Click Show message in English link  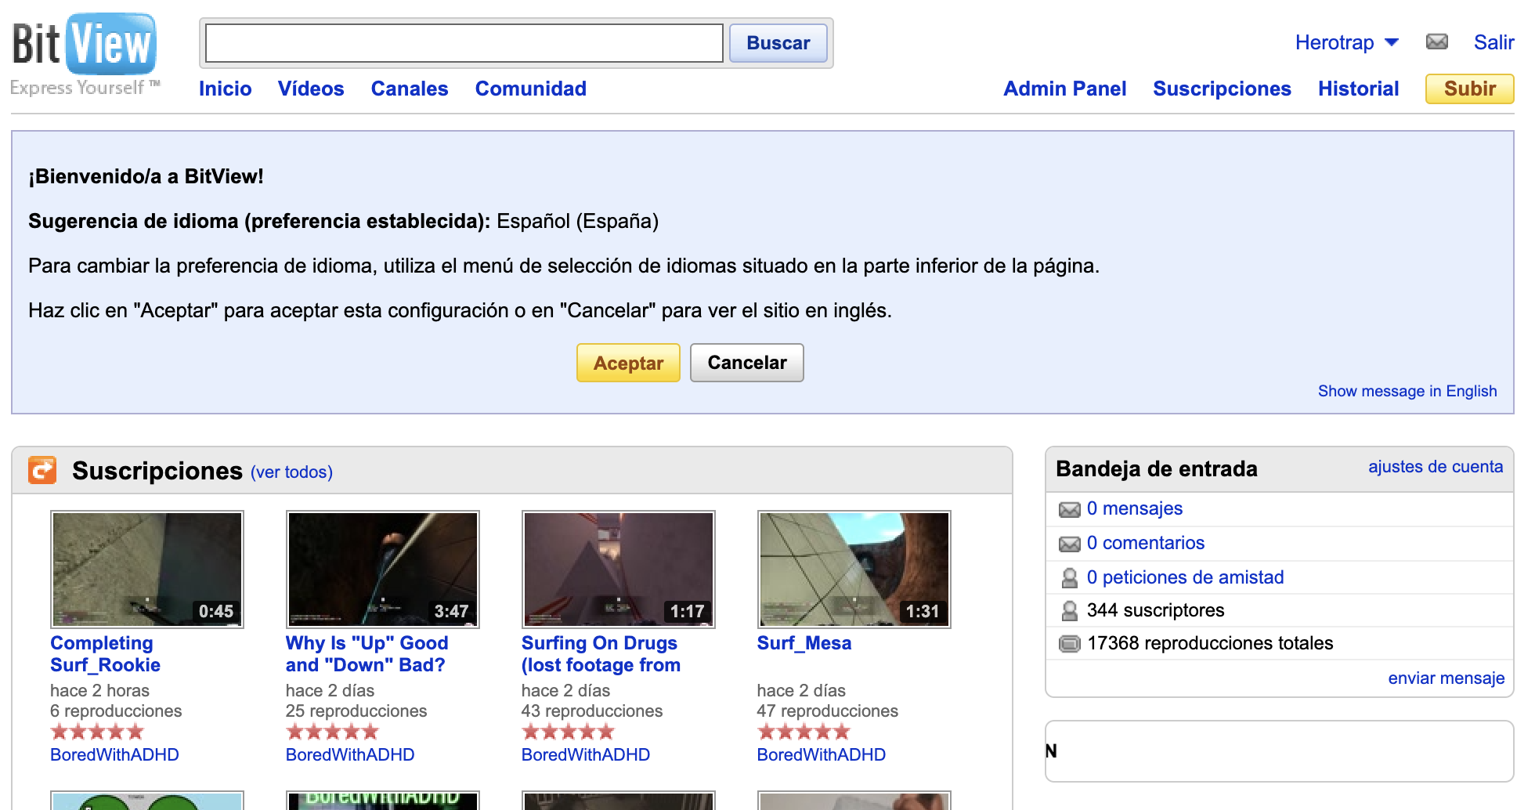tap(1407, 391)
